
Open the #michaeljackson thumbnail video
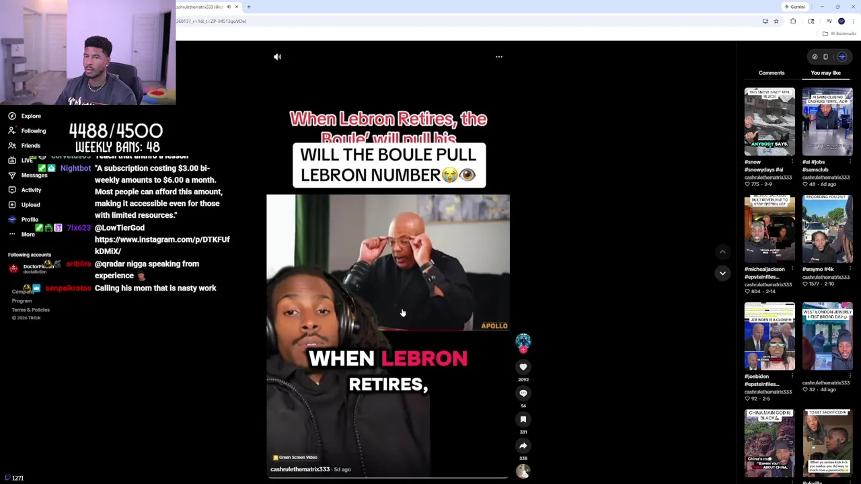(770, 229)
